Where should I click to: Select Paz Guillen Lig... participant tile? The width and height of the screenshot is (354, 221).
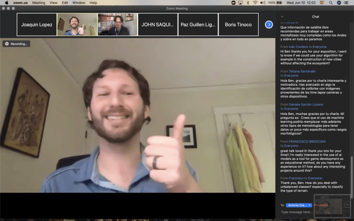pos(198,25)
